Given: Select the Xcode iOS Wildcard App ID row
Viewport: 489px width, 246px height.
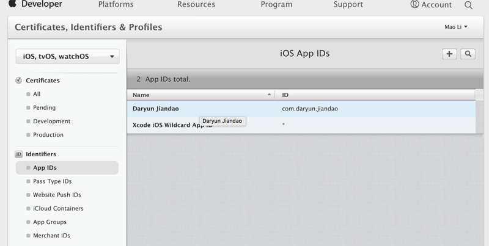Looking at the screenshot, I should [301, 125].
